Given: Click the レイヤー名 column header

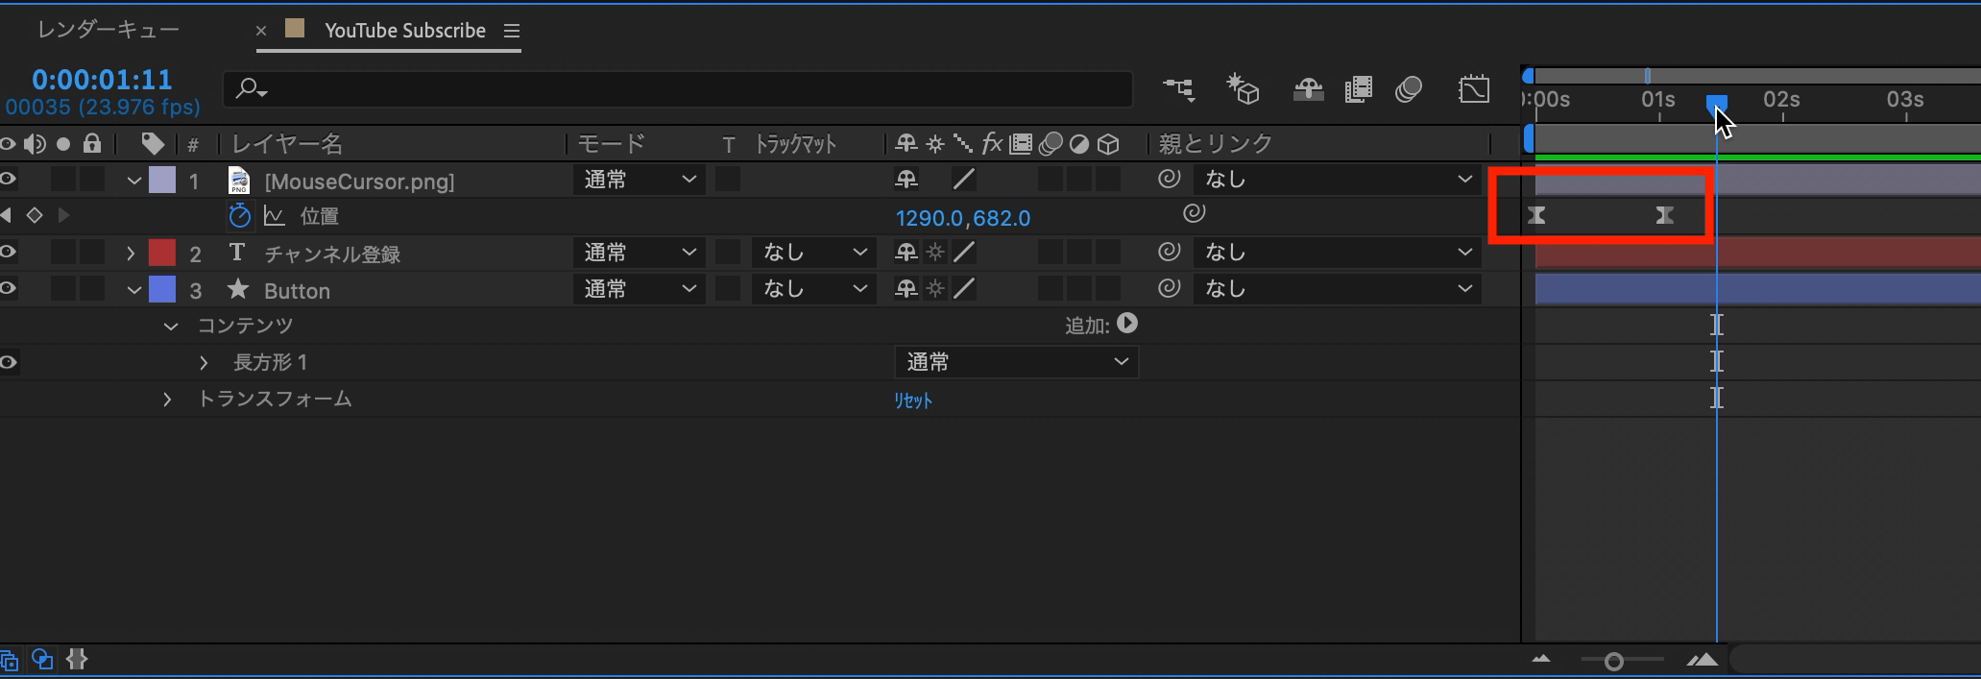Looking at the screenshot, I should [x=287, y=144].
